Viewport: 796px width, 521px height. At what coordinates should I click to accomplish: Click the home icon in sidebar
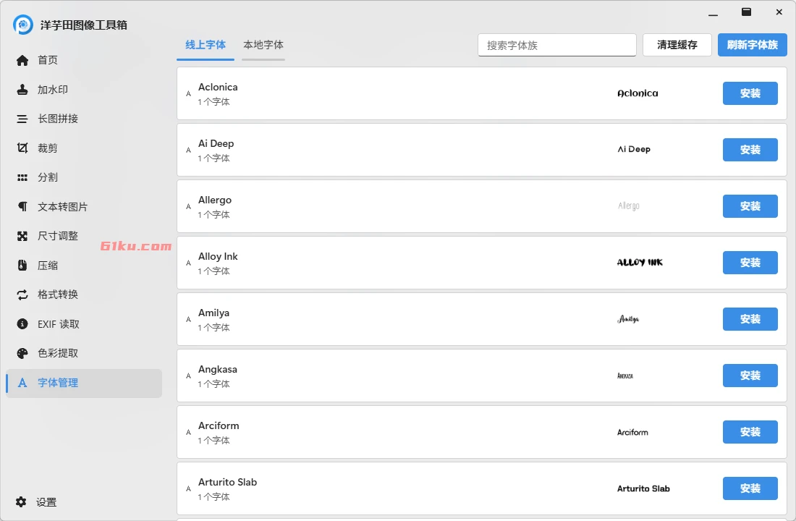coord(22,61)
